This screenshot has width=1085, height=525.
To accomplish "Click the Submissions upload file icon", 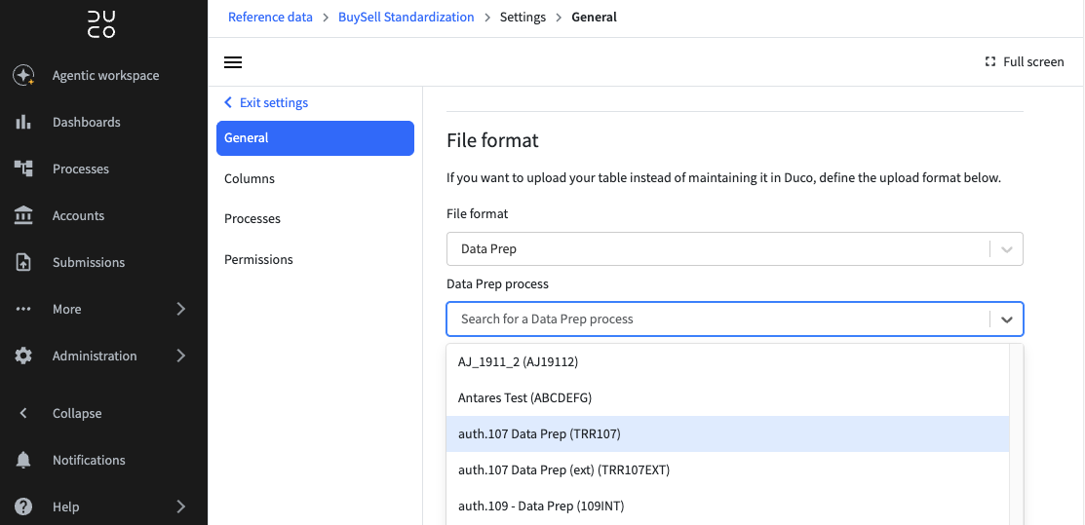I will point(23,262).
